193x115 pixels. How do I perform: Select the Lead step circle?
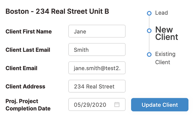pyautogui.click(x=149, y=13)
